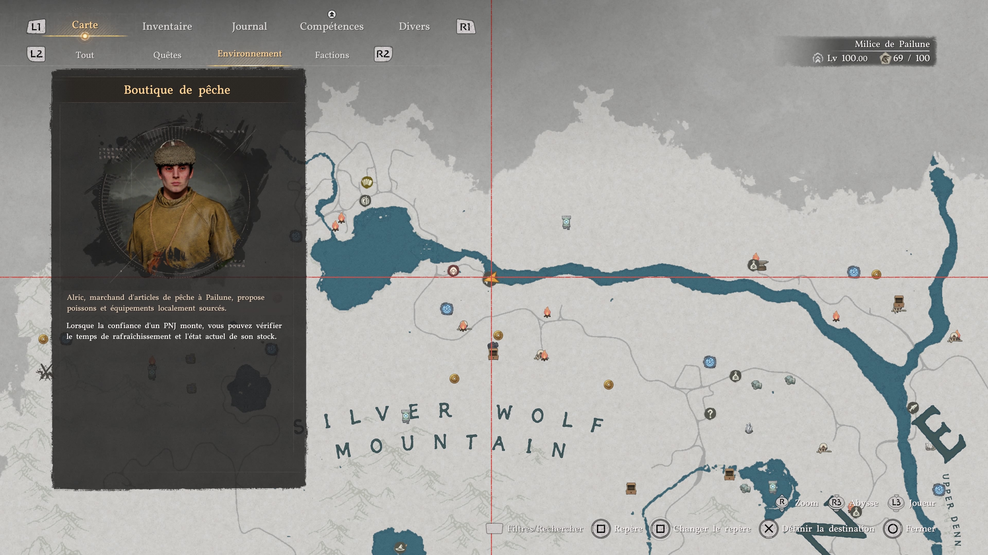The width and height of the screenshot is (988, 555).
Task: Click the Fermer button
Action: 893,529
